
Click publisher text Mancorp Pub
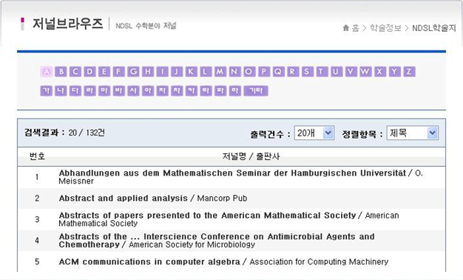point(222,198)
